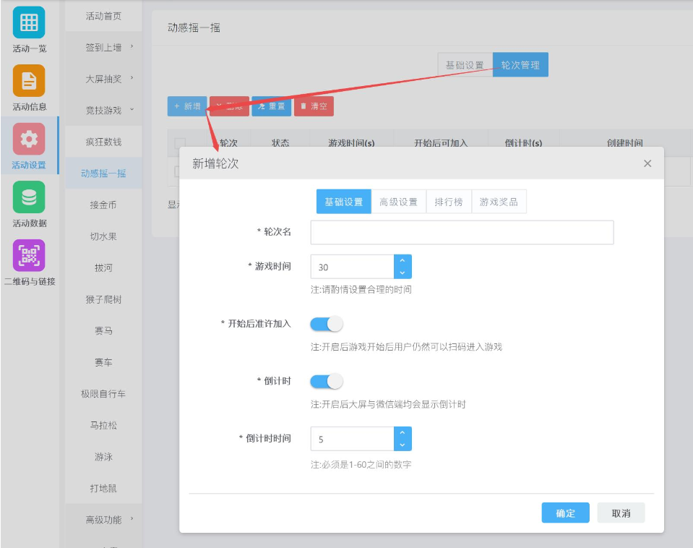Screen dimensions: 693x548
Task: Select the 活动设置 gear icon
Action: click(29, 139)
